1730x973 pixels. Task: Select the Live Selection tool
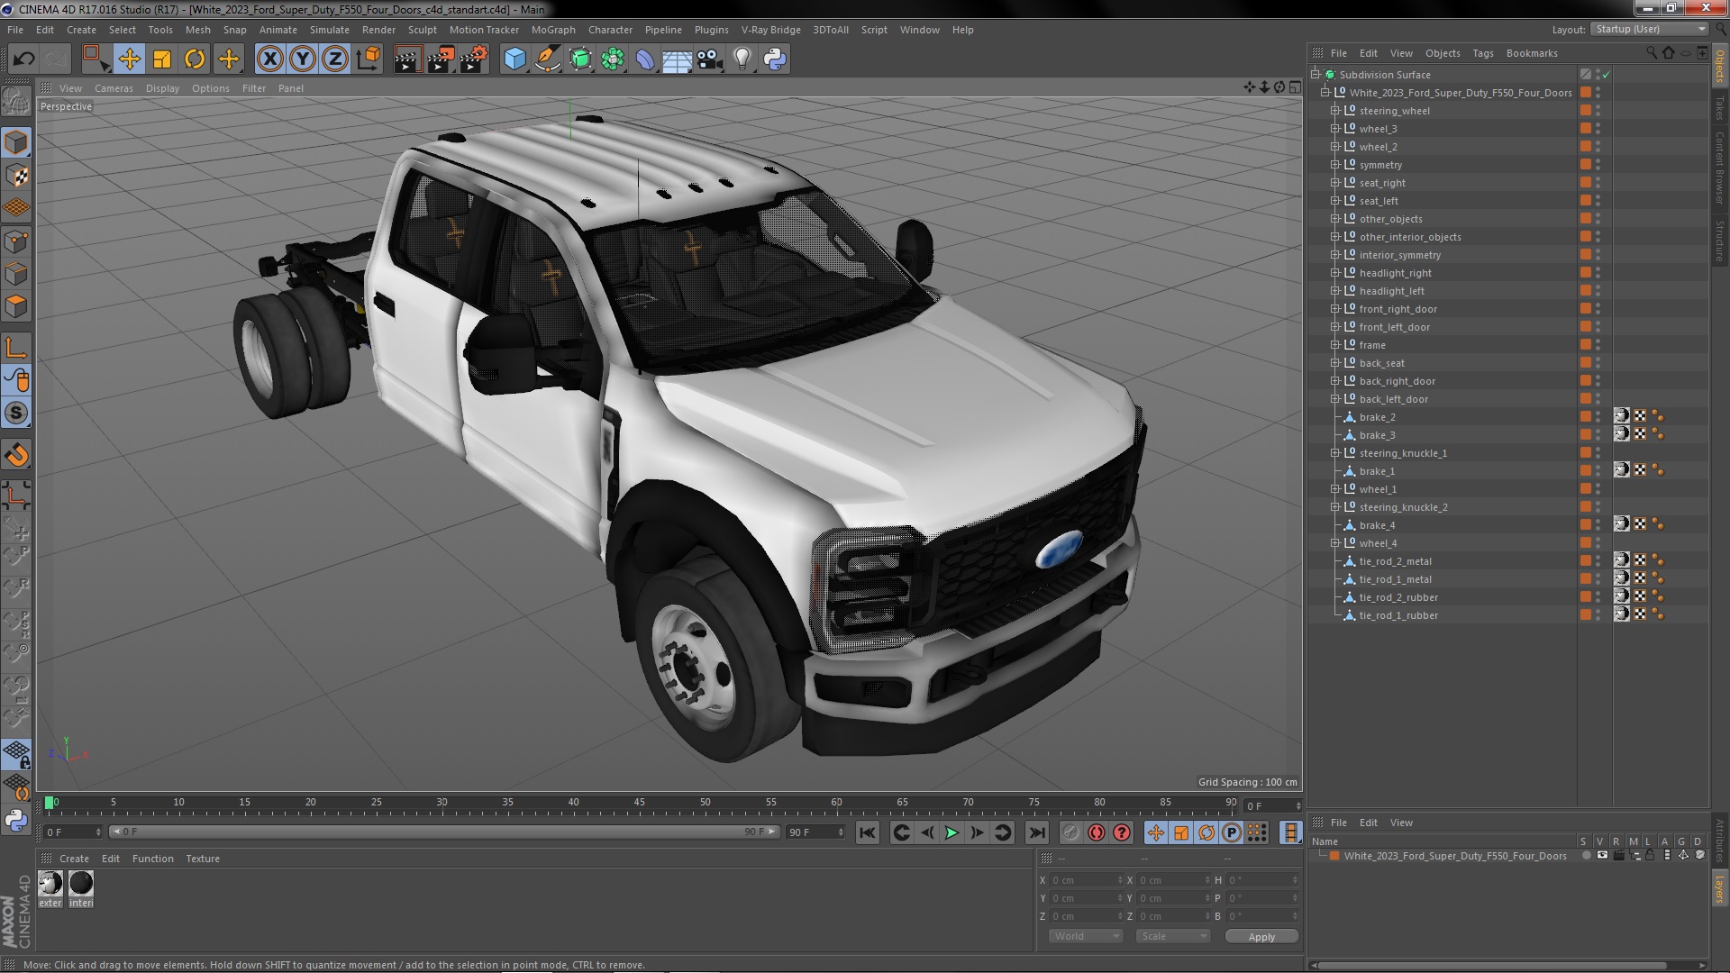96,59
